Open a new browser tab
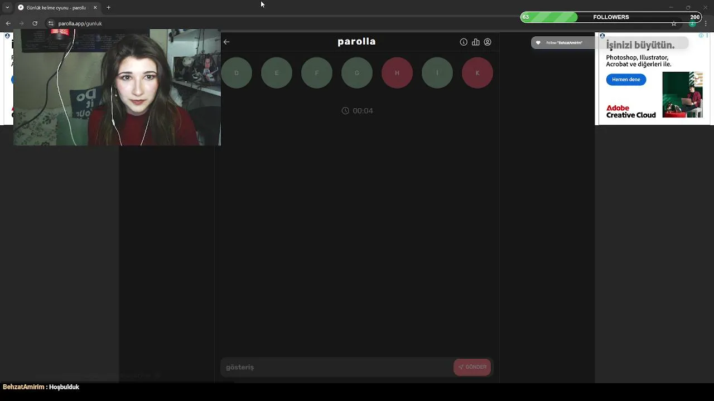The height and width of the screenshot is (401, 714). tap(108, 8)
